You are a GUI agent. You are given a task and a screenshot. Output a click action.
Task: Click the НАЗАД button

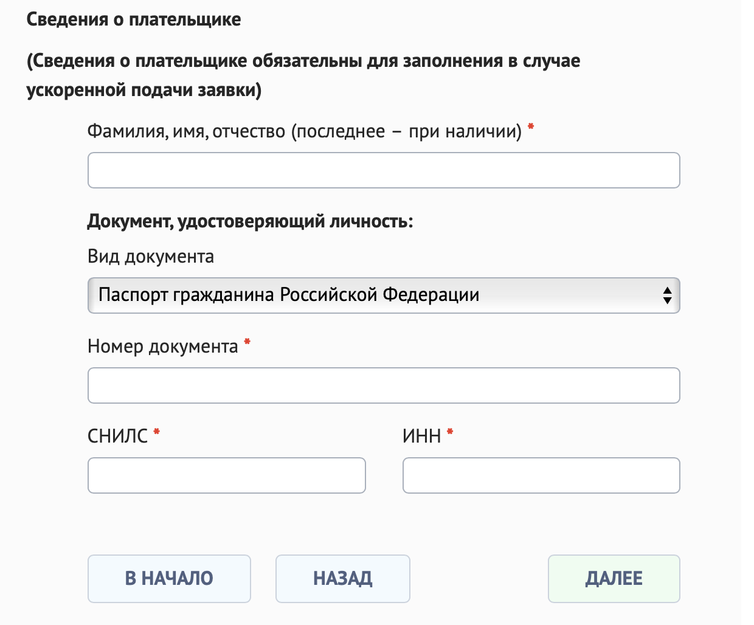click(x=342, y=578)
